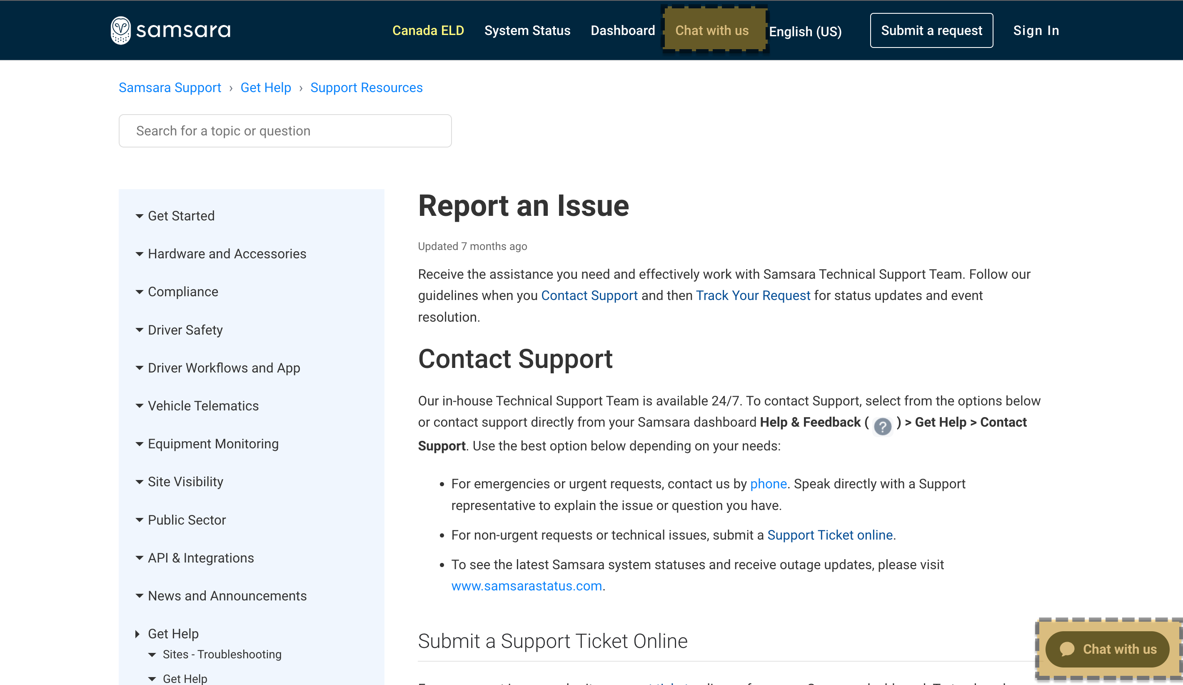Select Vehicle Telematics sidebar label
Image resolution: width=1183 pixels, height=685 pixels.
point(203,406)
